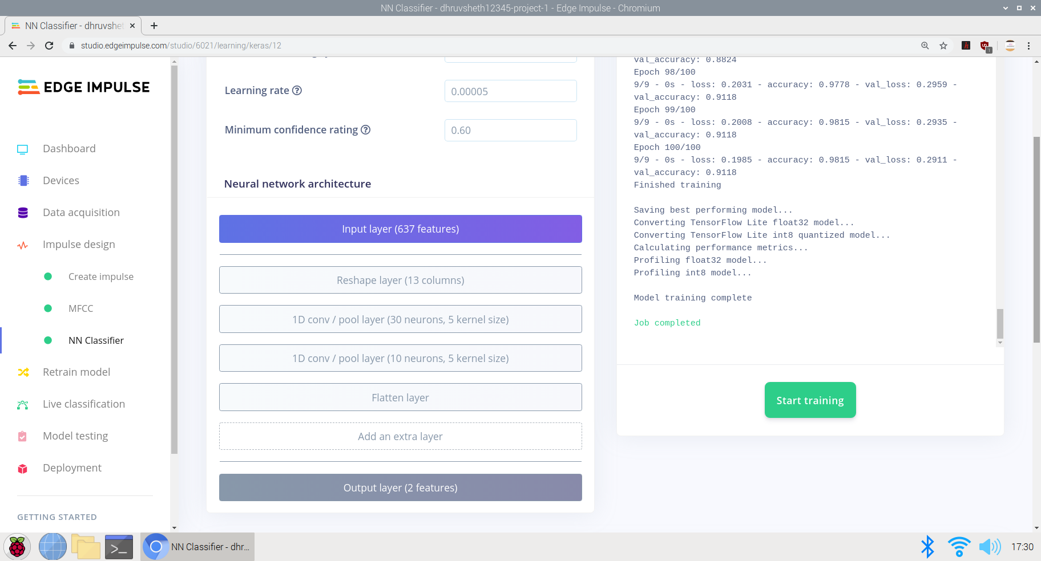Click inside the Minimum confidence rating field
Image resolution: width=1041 pixels, height=561 pixels.
point(510,130)
